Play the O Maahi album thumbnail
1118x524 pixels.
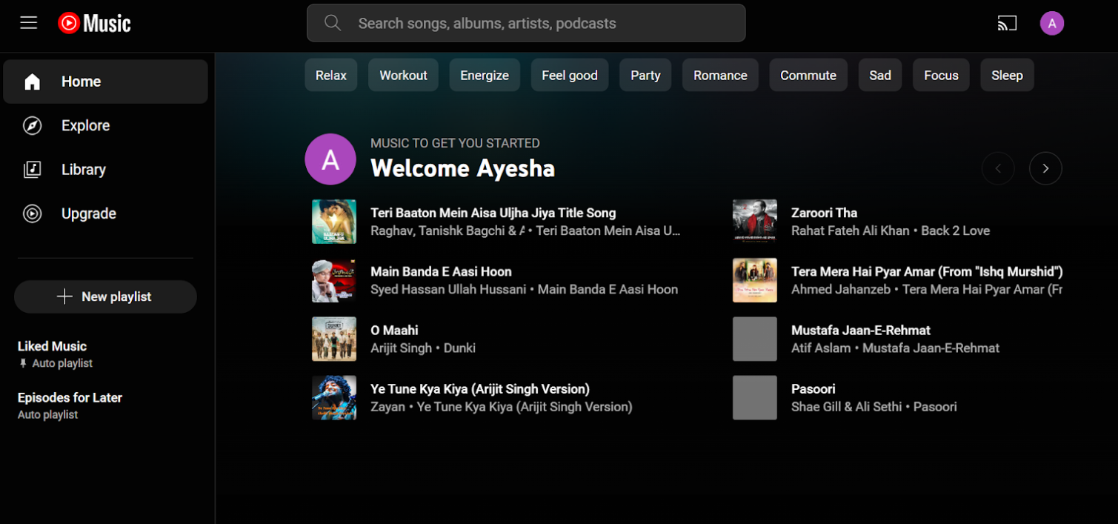(x=334, y=339)
